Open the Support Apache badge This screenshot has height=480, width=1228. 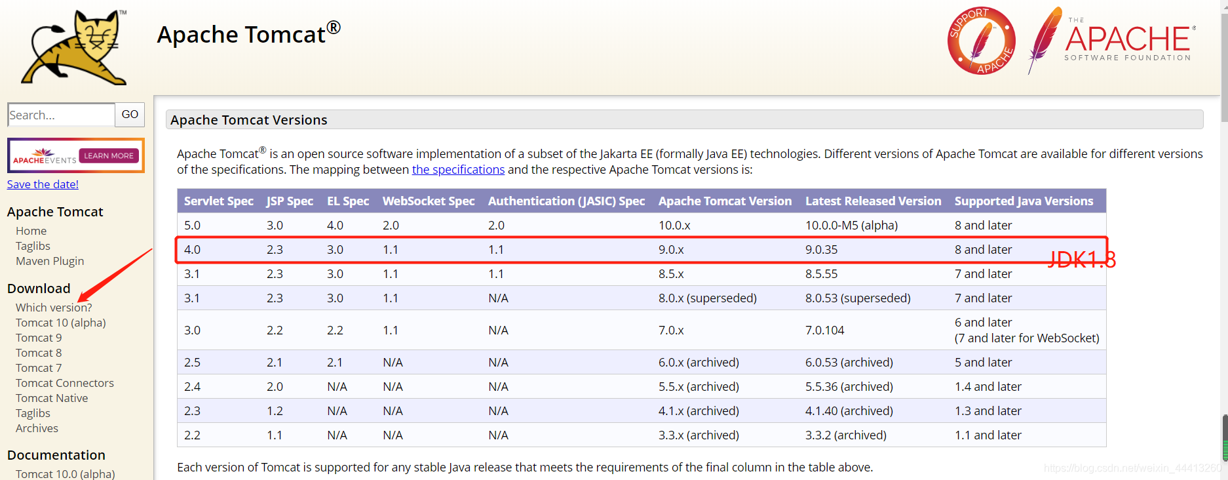(x=982, y=41)
